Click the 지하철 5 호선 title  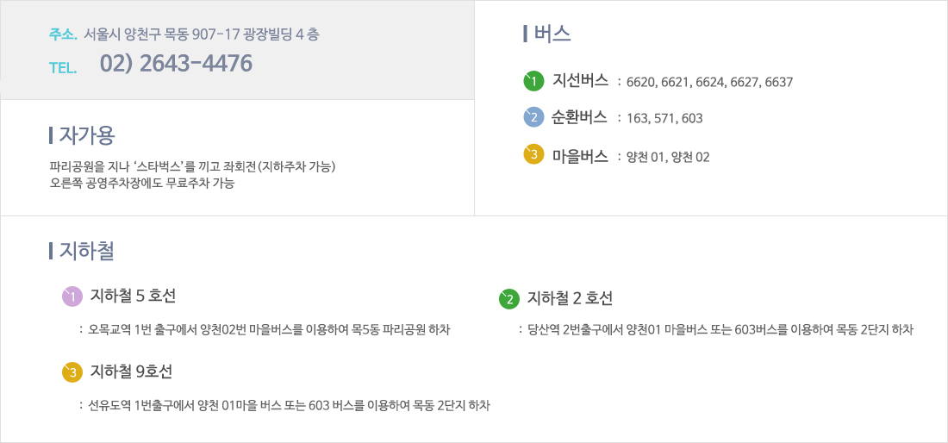point(133,296)
